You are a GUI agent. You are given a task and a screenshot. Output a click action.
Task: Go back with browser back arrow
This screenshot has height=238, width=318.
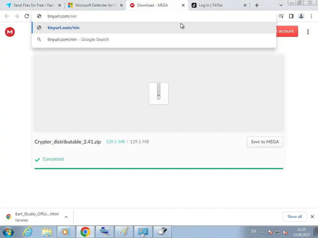[x=7, y=16]
